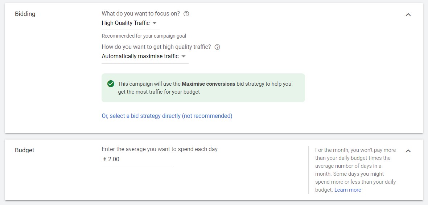This screenshot has width=428, height=205.
Task: Click the How do you want to get high quality traffic label
Action: click(156, 47)
